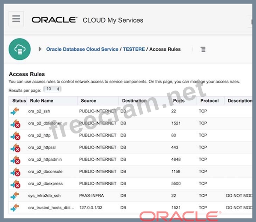Click the Protocol column header
Image resolution: width=256 pixels, height=222 pixels.
210,101
